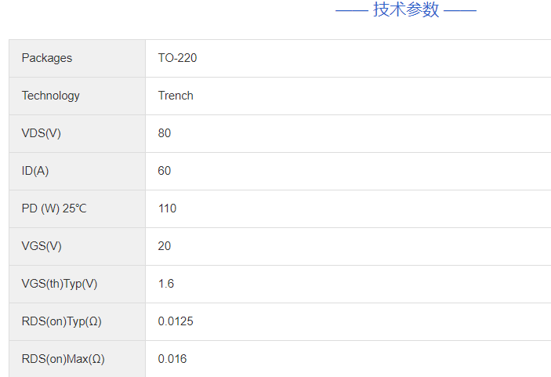Select the Packages label cell
The height and width of the screenshot is (377, 551).
pos(47,58)
